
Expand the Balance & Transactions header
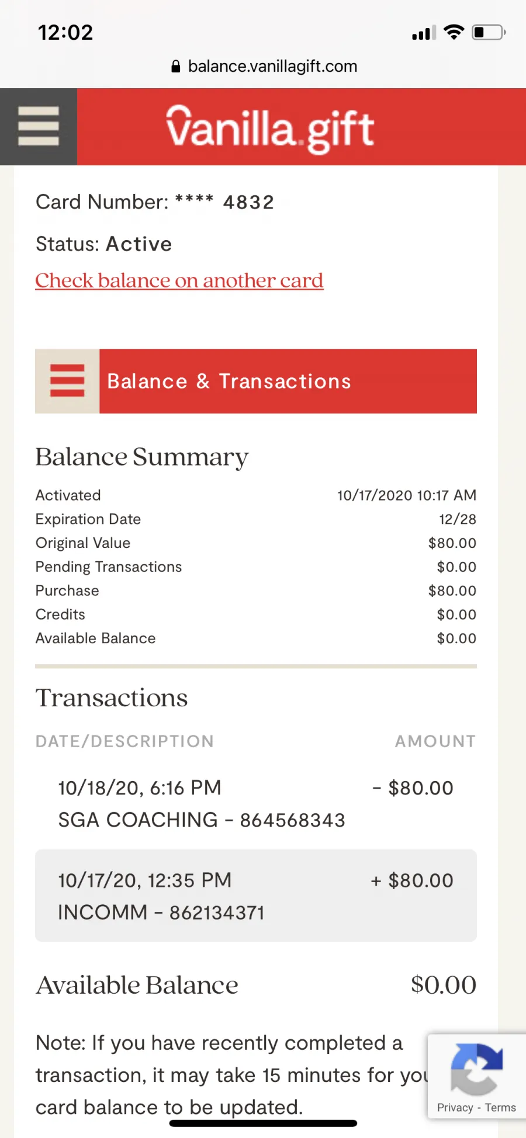[256, 381]
